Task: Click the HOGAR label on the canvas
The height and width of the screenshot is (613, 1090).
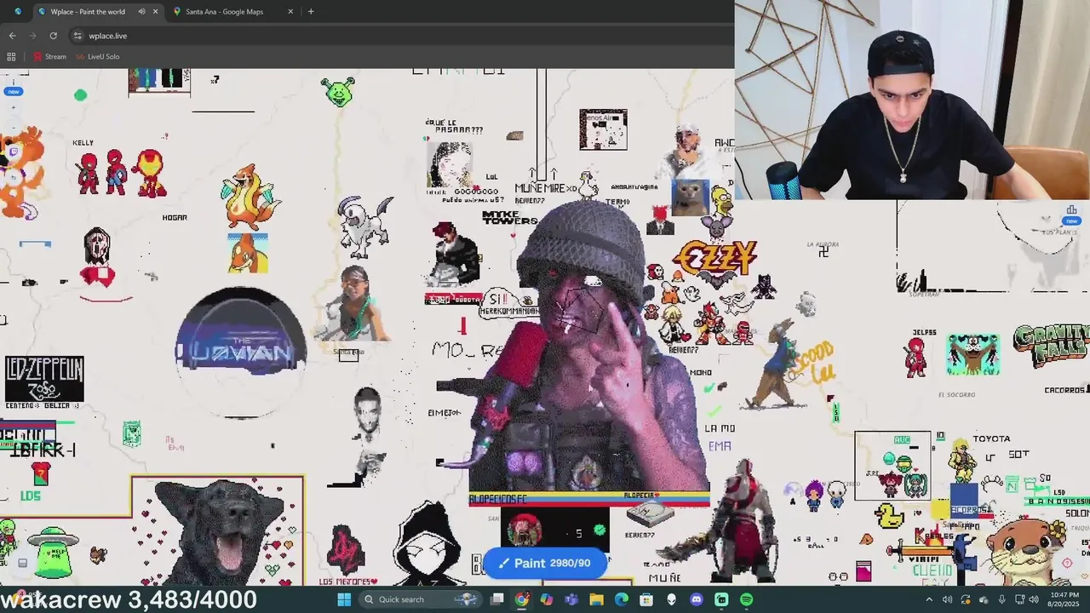Action: pos(175,218)
